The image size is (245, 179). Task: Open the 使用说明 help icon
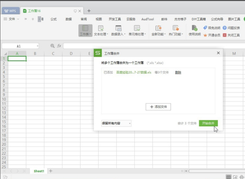[x=194, y=29]
